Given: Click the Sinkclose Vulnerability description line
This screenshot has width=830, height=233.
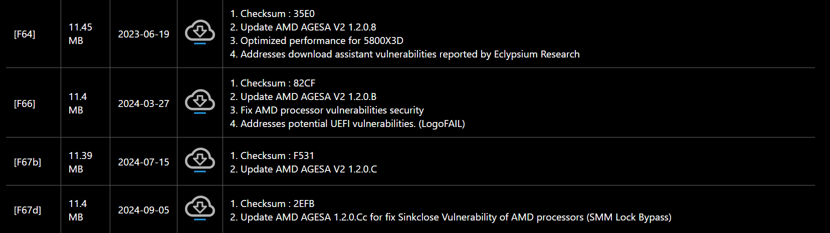Looking at the screenshot, I should pyautogui.click(x=451, y=217).
